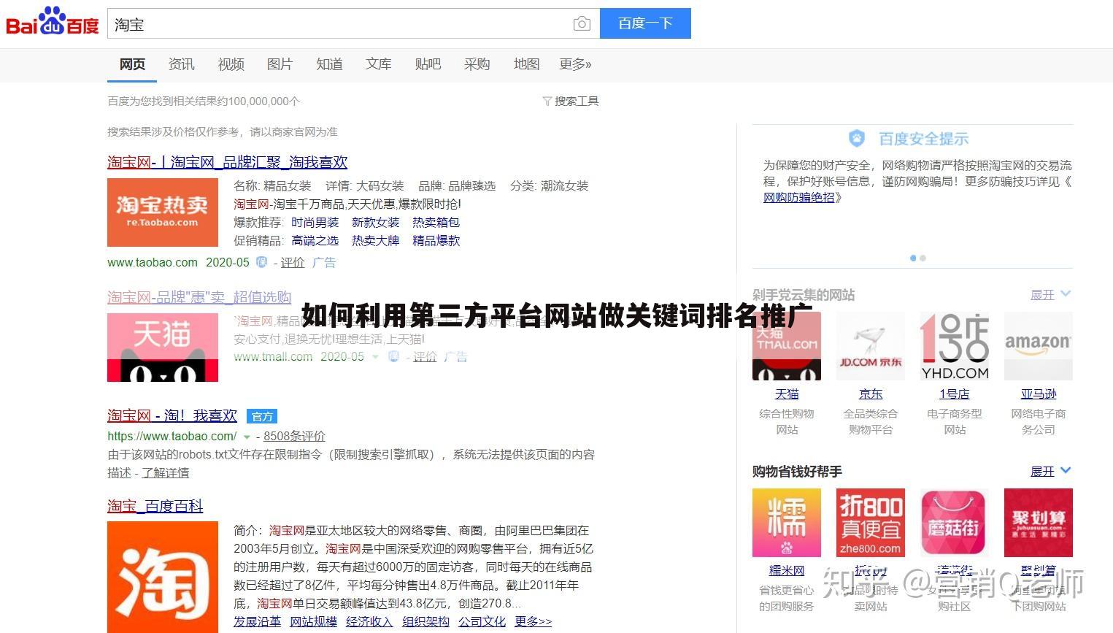Click the 京东 JD.COM site icon

(x=870, y=345)
